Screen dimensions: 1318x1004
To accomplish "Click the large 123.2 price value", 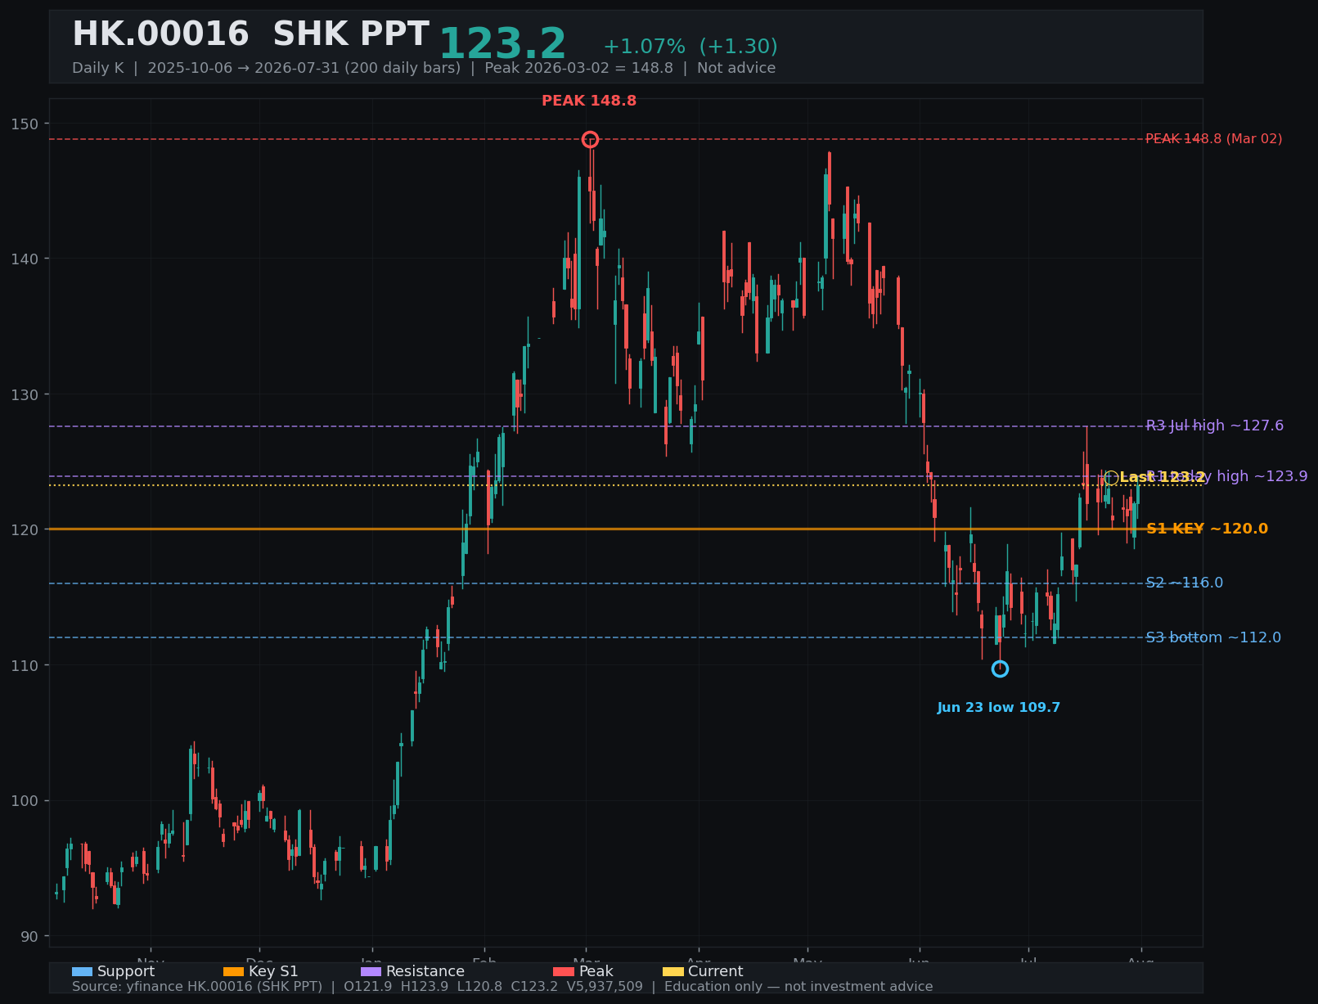I will click(502, 44).
